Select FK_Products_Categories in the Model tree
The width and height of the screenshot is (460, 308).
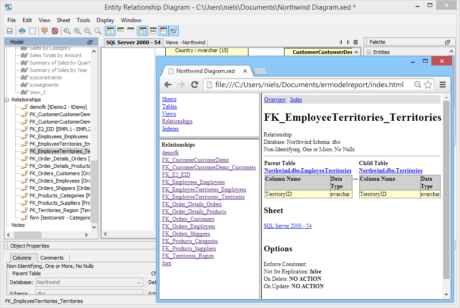click(60, 195)
